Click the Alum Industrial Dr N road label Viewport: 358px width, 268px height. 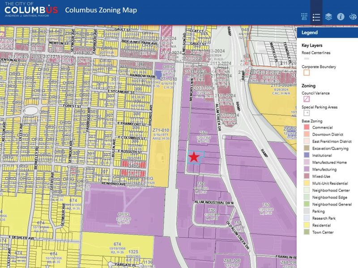[x=214, y=203]
